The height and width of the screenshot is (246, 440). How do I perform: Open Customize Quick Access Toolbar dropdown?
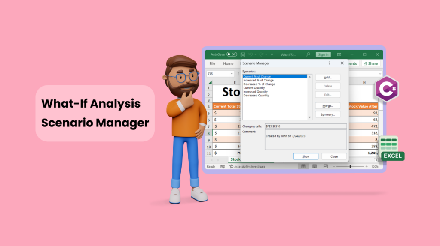pyautogui.click(x=272, y=54)
